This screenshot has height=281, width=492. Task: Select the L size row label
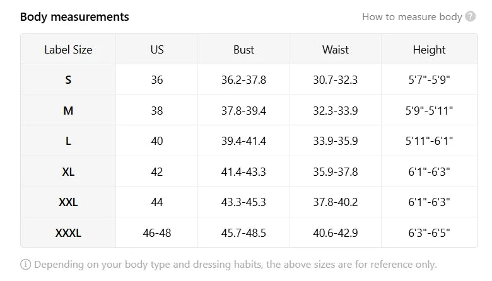[68, 141]
